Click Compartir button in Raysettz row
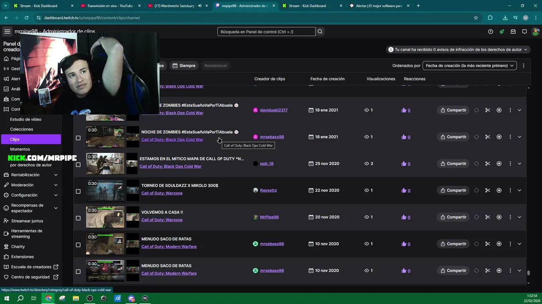Viewport: 542px width, 304px height. point(453,190)
